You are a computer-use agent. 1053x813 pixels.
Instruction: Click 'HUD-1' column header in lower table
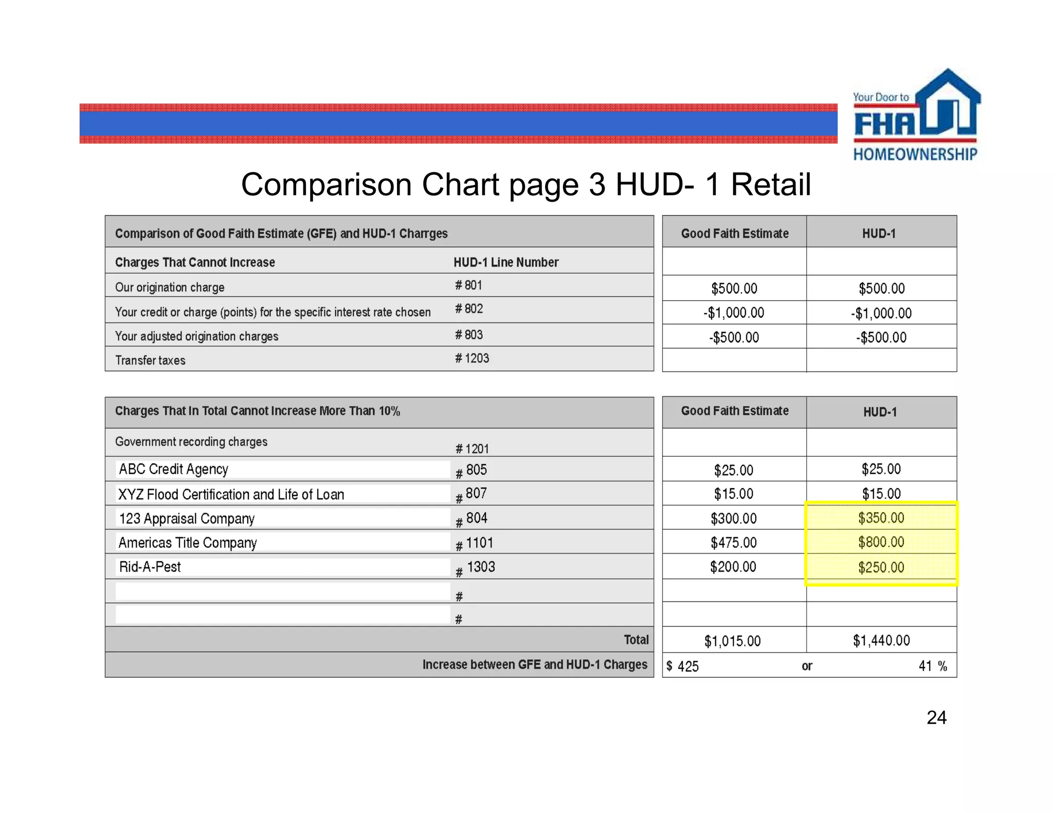point(880,412)
